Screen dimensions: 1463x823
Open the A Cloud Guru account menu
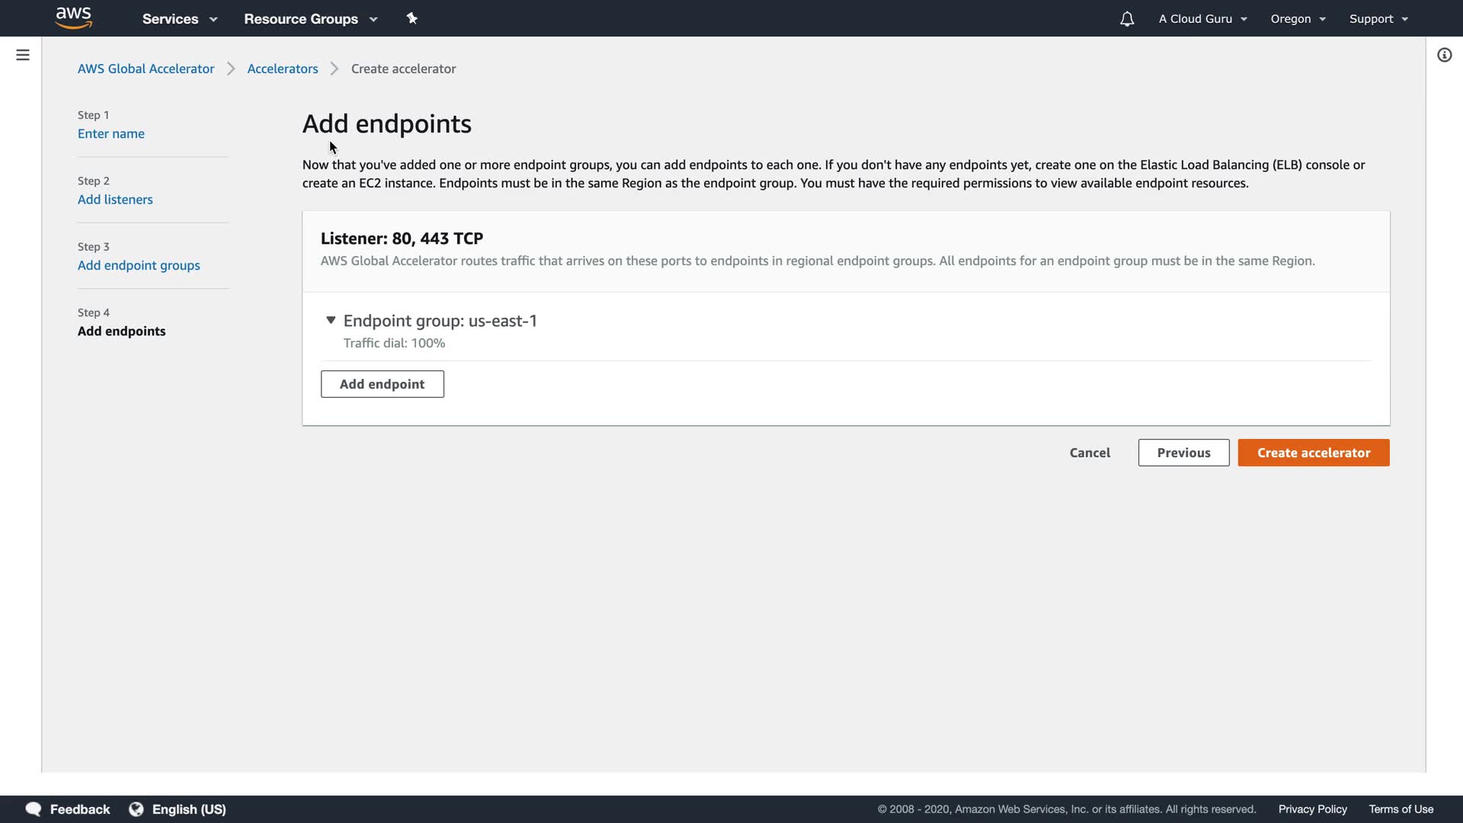click(1202, 19)
